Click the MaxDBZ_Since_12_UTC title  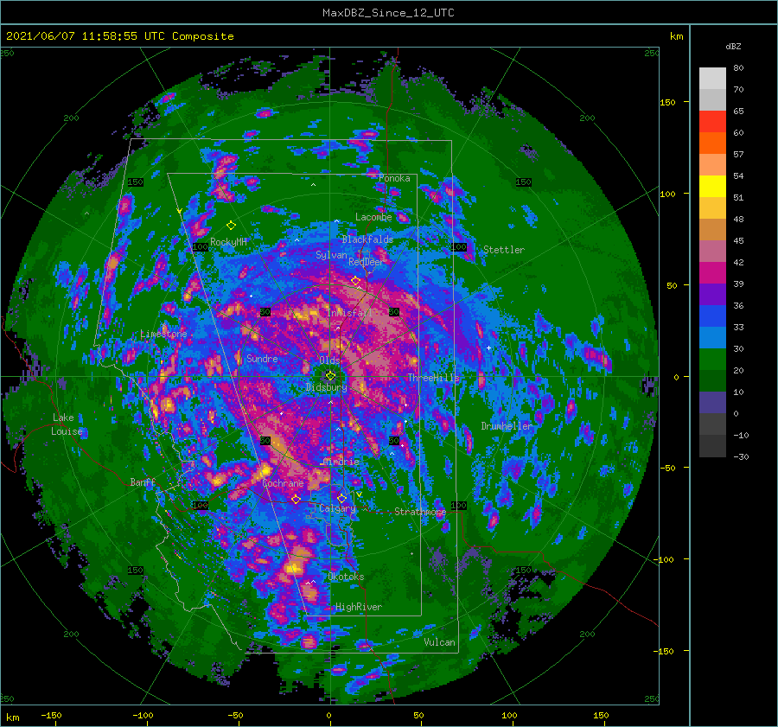(388, 13)
